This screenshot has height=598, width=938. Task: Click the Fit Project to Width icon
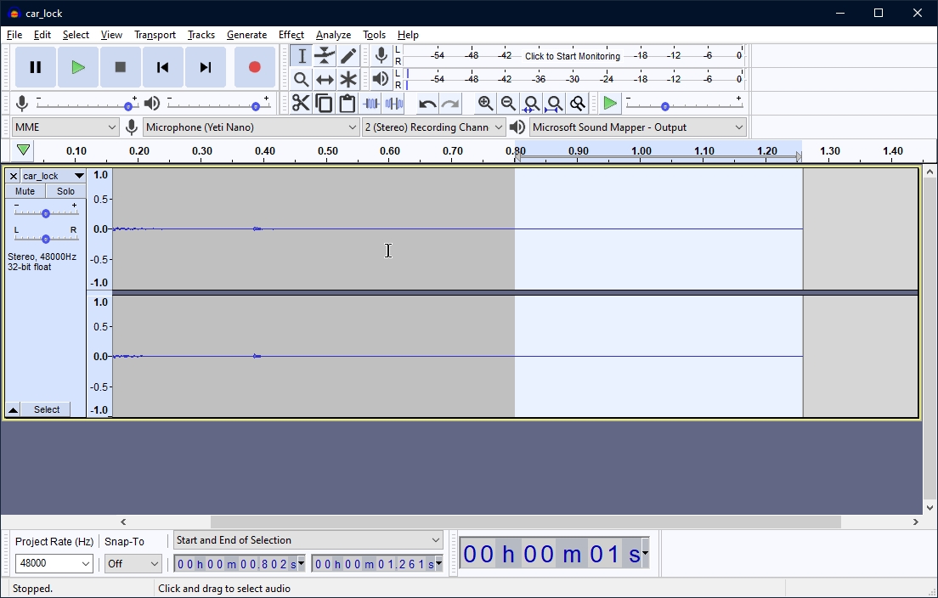tap(554, 104)
